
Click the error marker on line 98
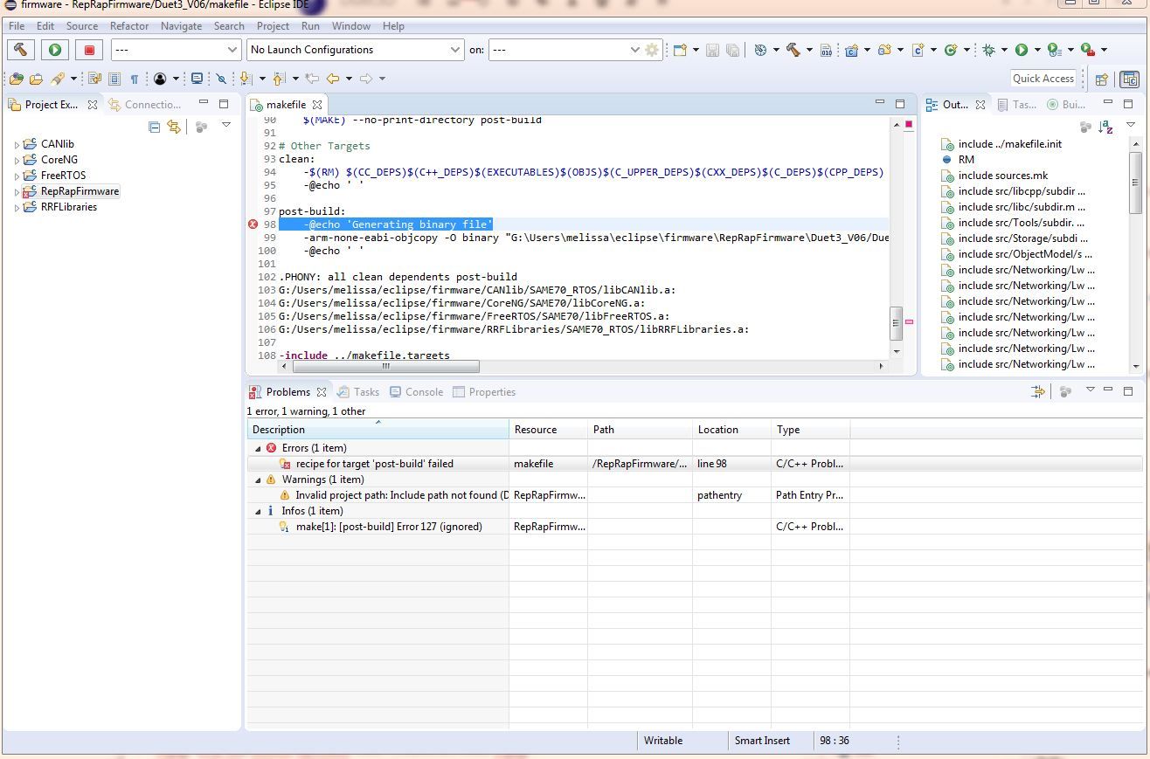pyautogui.click(x=253, y=224)
